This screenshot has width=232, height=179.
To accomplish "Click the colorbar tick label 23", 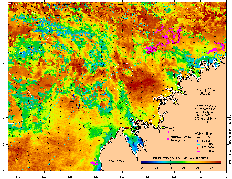I will click(x=156, y=168).
